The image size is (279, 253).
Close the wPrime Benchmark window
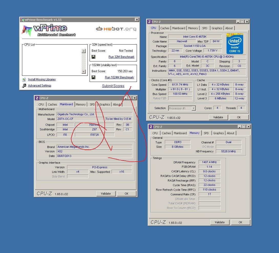tap(137, 19)
